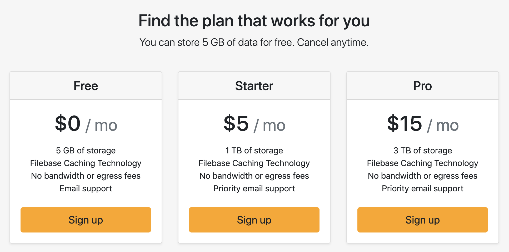Click the 'Find the plan that works' headline
This screenshot has height=252, width=509.
[254, 21]
